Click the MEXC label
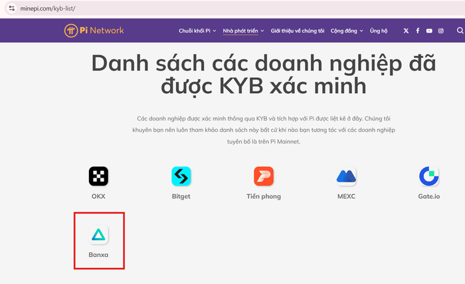The height and width of the screenshot is (284, 465). click(346, 196)
